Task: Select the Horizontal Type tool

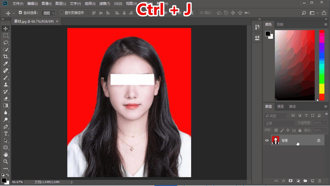Action: pos(5,134)
